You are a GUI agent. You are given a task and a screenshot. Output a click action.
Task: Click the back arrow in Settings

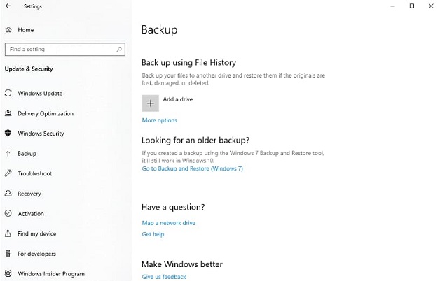click(x=8, y=6)
